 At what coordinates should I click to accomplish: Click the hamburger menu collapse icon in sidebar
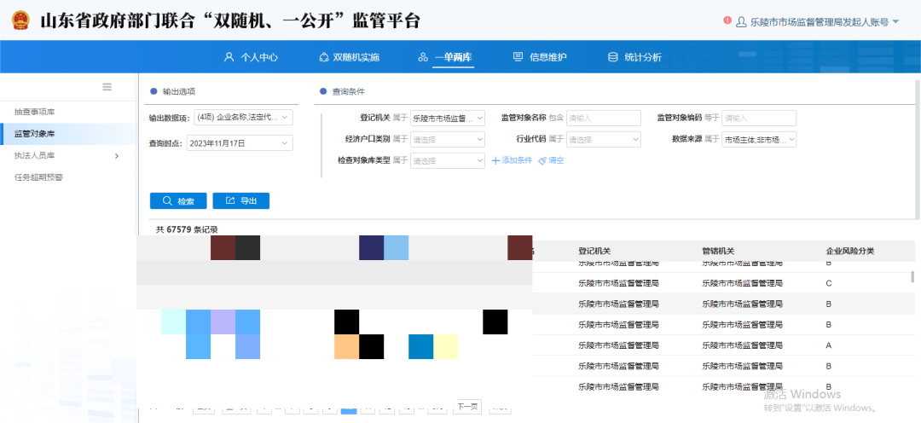[x=107, y=87]
